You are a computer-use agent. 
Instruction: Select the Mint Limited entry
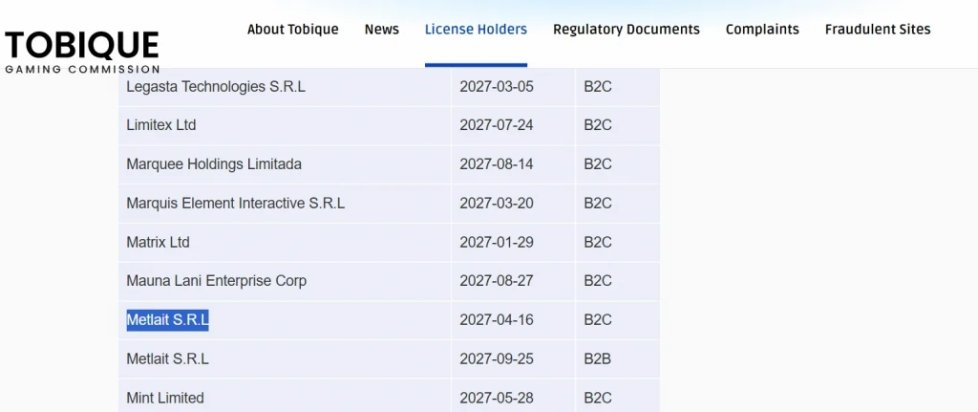click(164, 398)
